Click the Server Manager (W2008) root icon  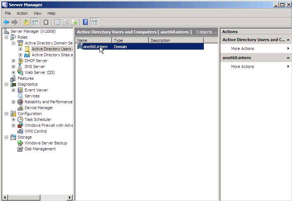(6, 31)
